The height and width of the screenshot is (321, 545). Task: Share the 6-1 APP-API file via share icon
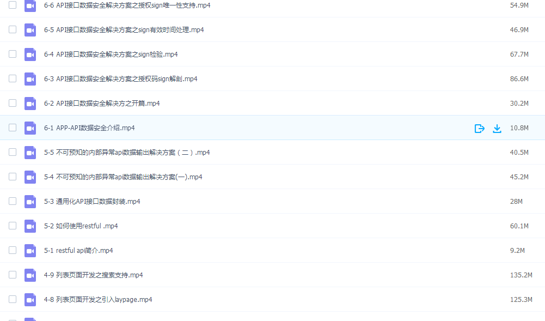[x=479, y=128]
